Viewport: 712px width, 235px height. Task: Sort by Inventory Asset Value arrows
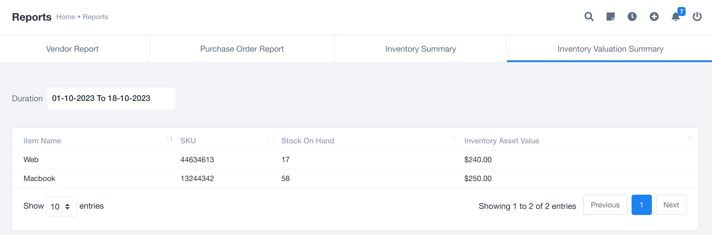[691, 138]
